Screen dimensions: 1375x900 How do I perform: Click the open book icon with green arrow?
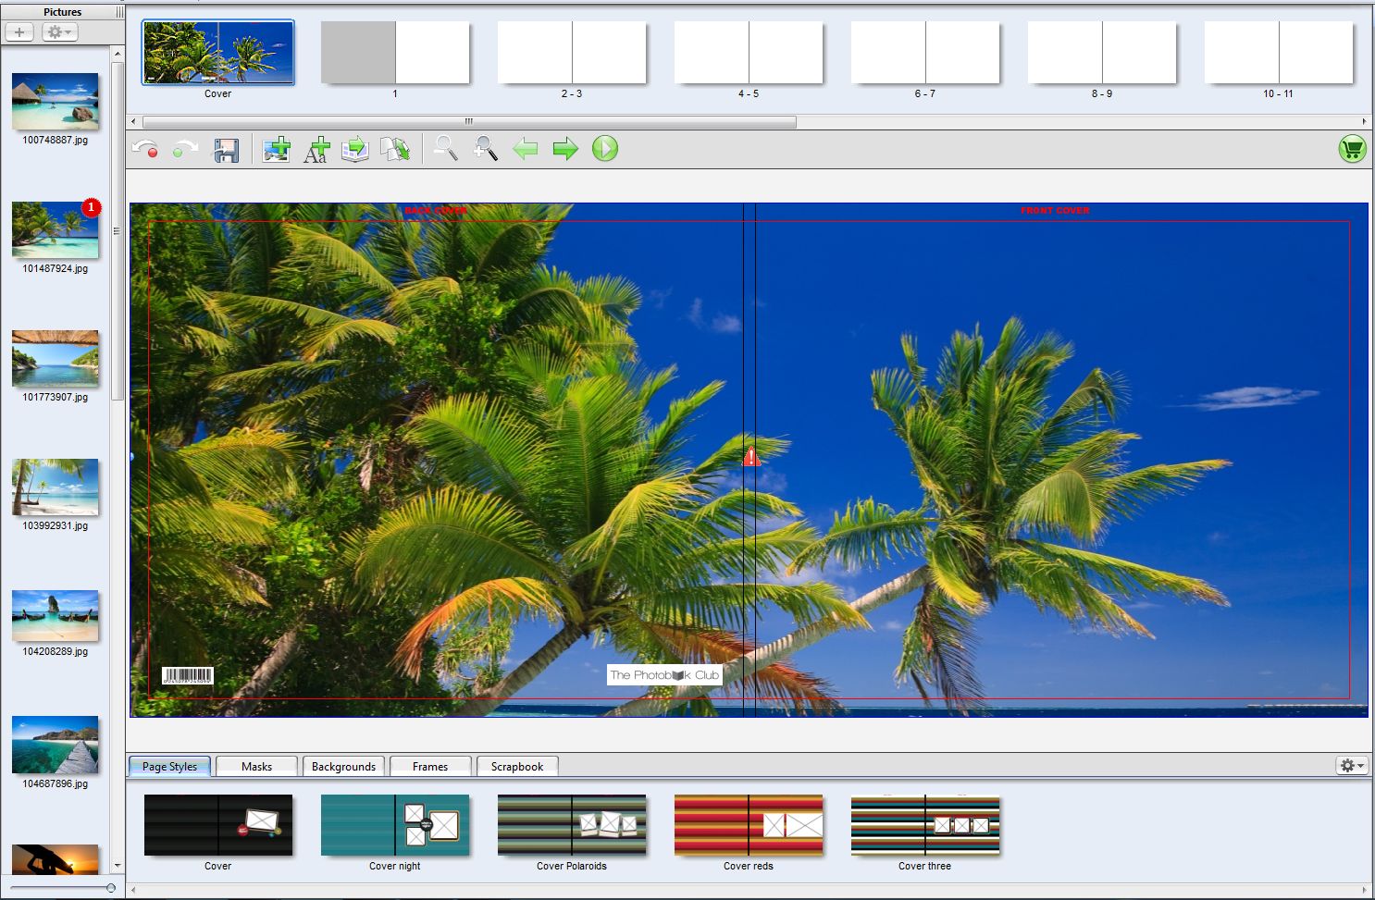pyautogui.click(x=355, y=149)
